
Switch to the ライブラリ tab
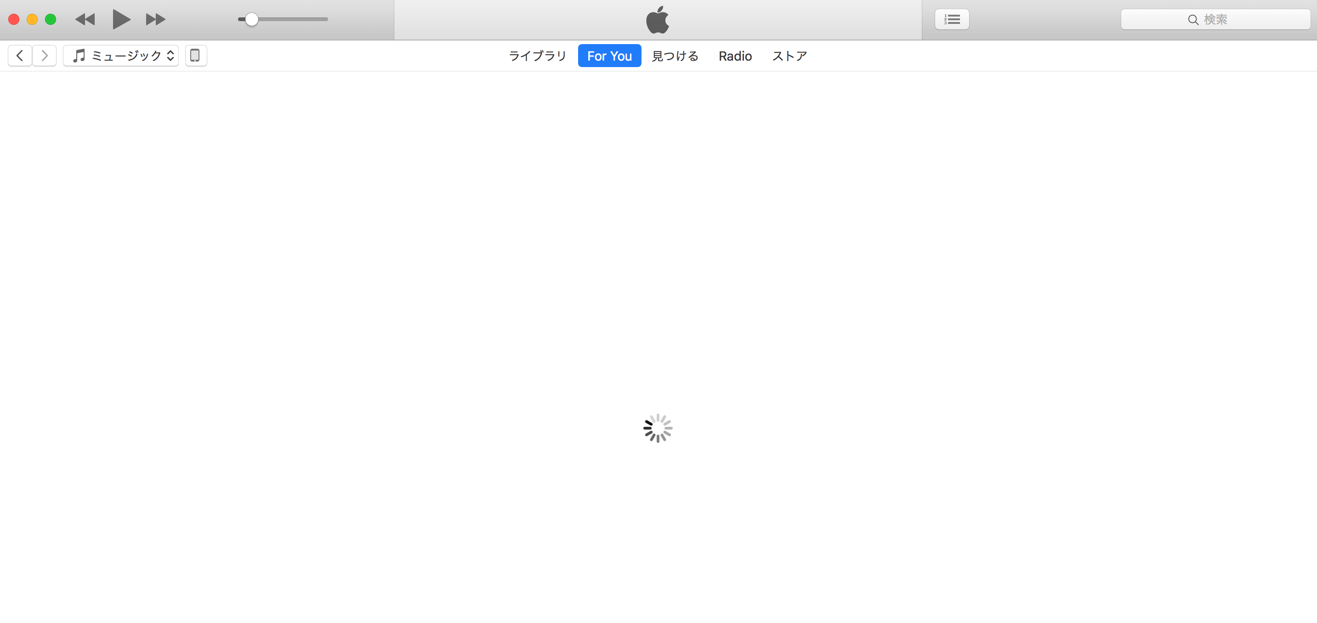tap(537, 56)
